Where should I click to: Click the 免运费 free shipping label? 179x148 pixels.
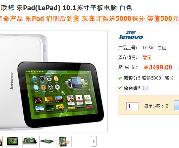click(132, 88)
